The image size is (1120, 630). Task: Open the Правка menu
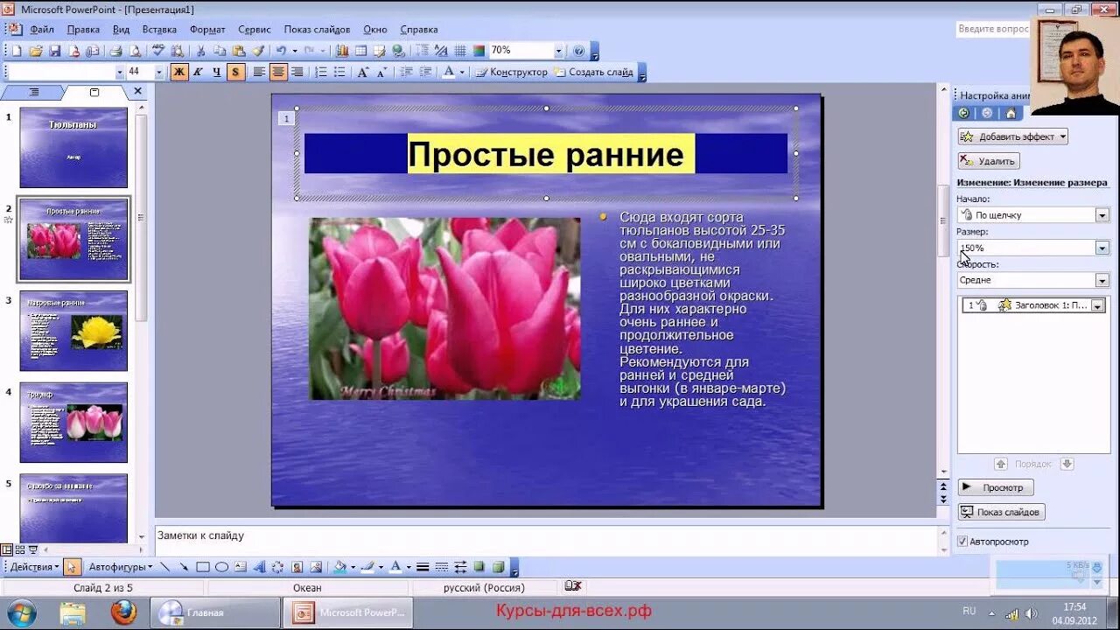83,29
